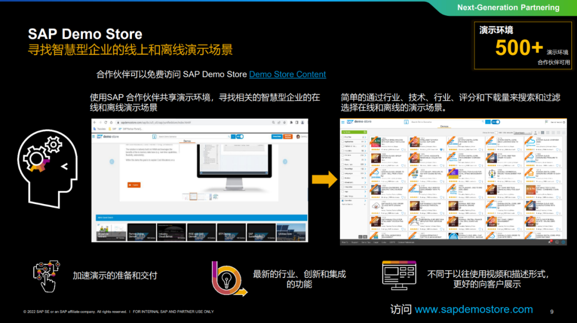Screen dimensions: 577x323
Task: Check the Integration filter checkbox
Action: 342,187
